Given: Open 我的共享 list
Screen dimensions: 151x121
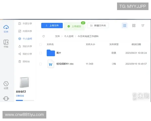Looking at the screenshot, I should coord(25,46).
